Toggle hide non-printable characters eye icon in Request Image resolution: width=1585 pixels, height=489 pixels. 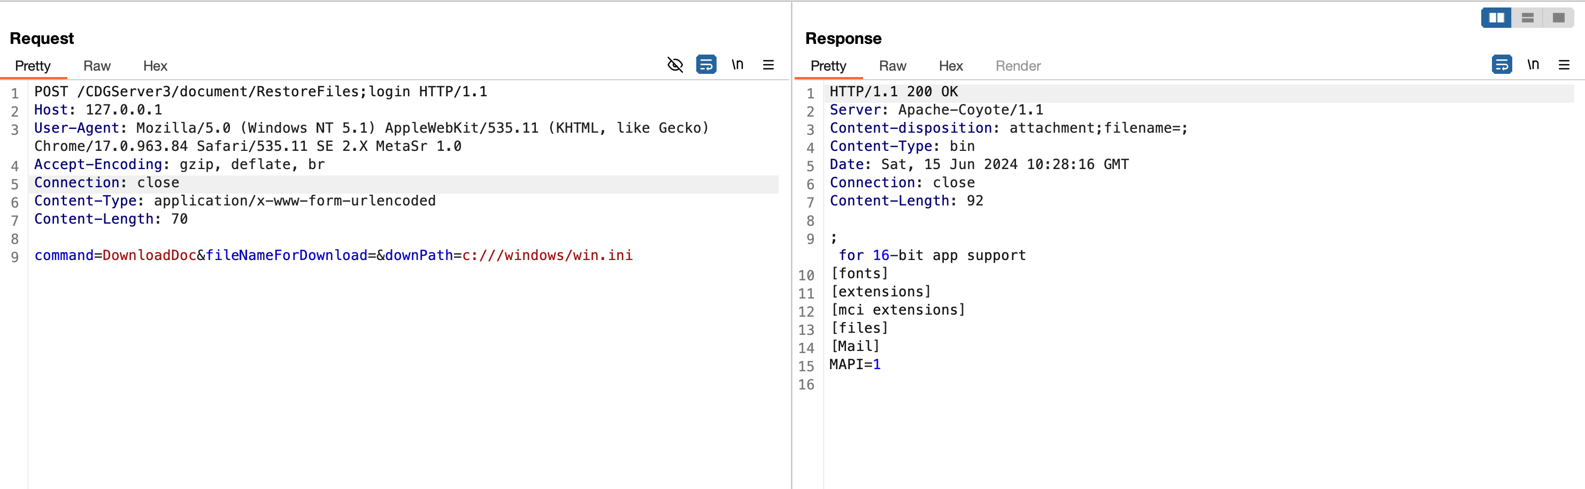coord(675,65)
